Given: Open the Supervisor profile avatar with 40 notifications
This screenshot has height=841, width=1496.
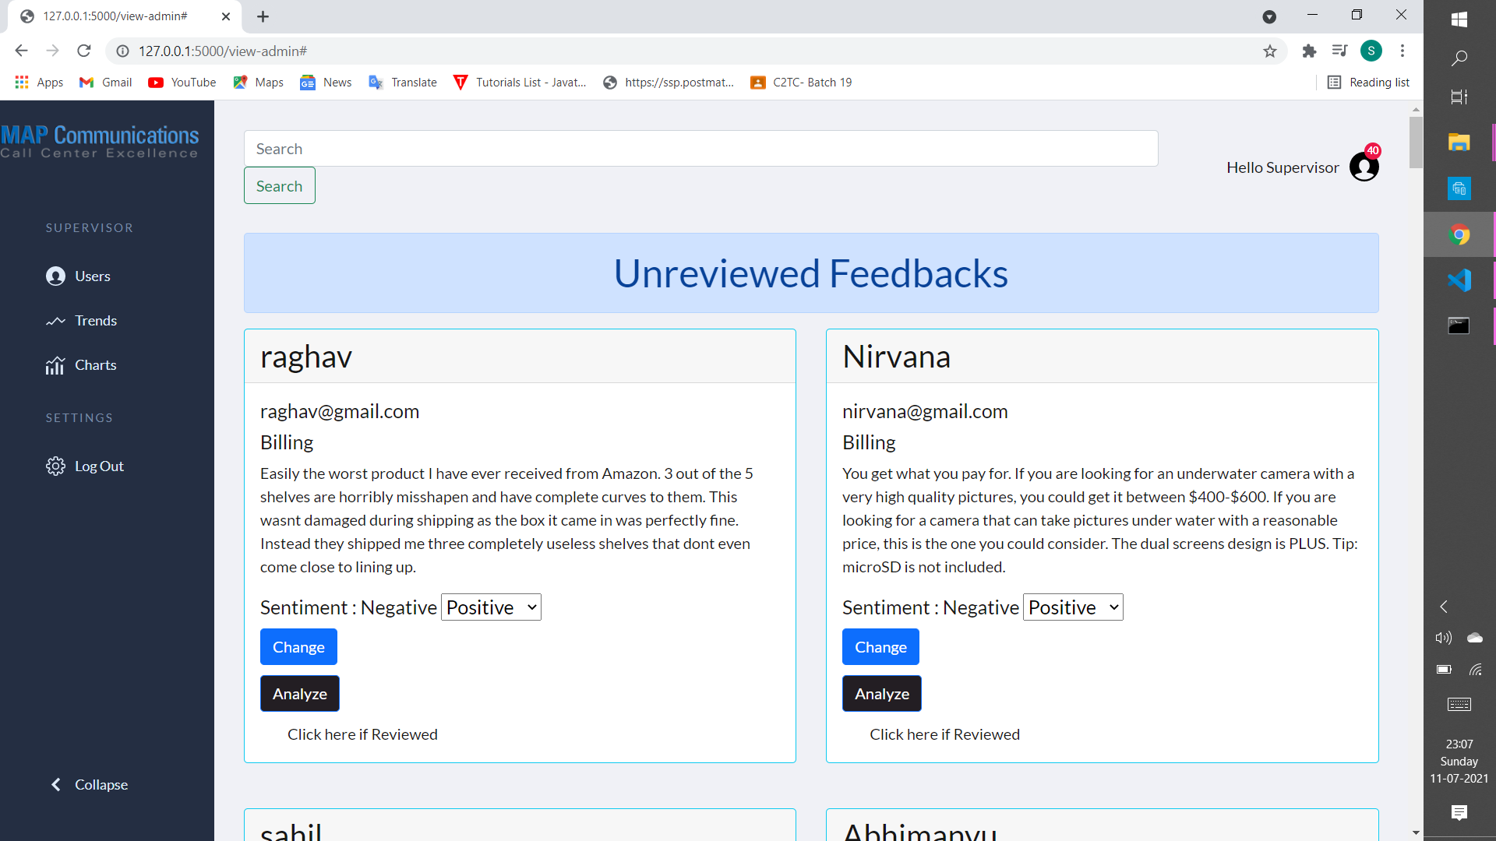Looking at the screenshot, I should 1364,167.
